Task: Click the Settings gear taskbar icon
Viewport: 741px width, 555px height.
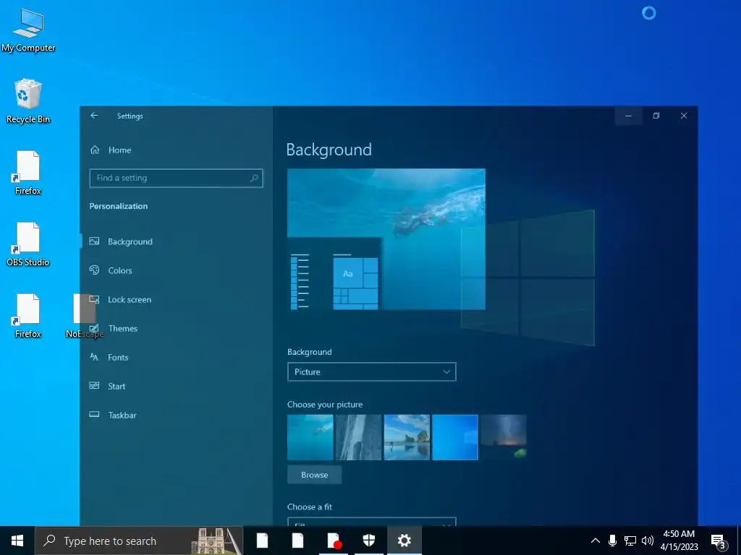Action: tap(404, 541)
